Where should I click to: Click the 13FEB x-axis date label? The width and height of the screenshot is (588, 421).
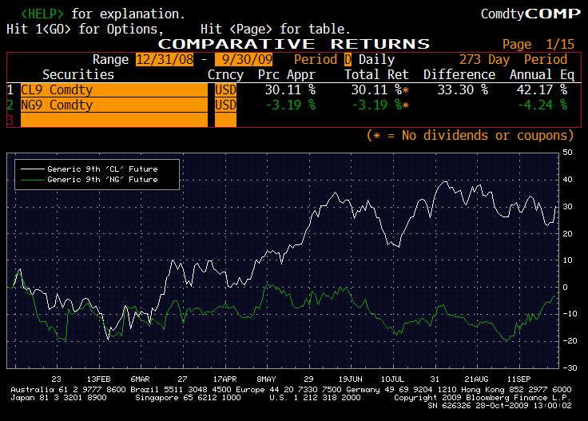tap(98, 379)
